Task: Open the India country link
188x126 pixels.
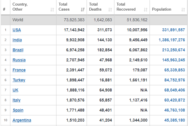Action: [x=17, y=40]
